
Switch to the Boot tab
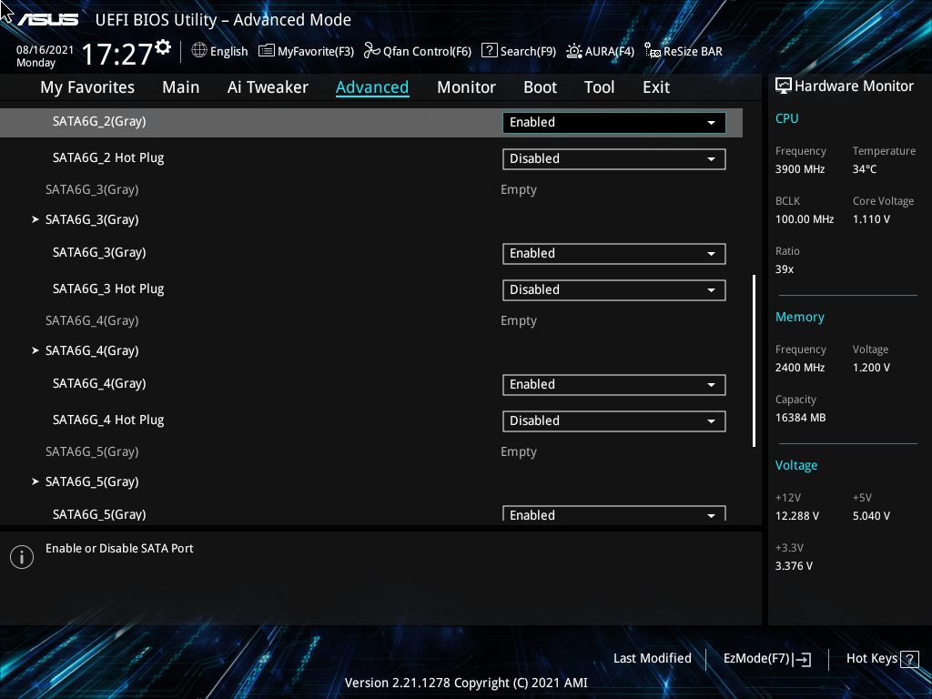[540, 87]
